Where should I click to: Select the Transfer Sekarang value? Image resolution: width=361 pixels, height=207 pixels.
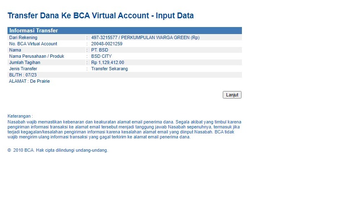pos(109,69)
